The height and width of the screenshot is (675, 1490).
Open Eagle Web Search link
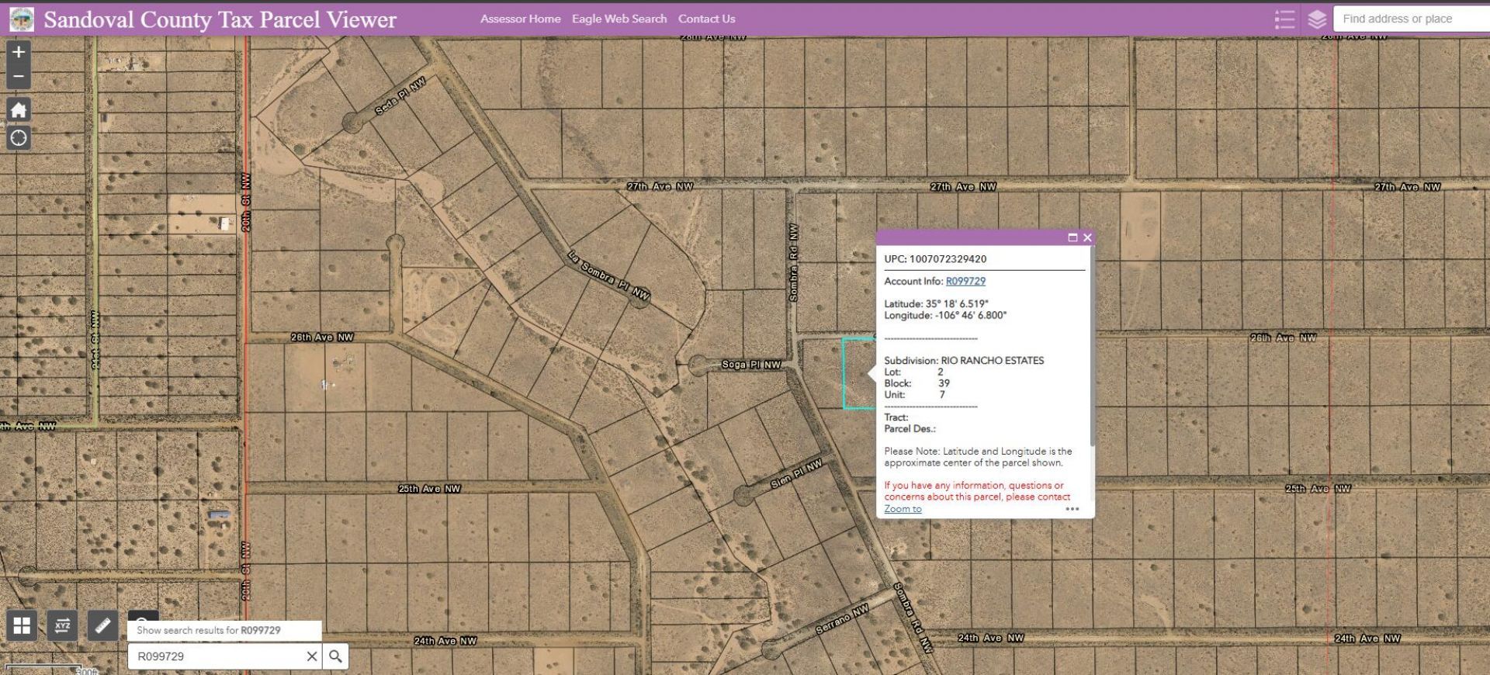619,19
